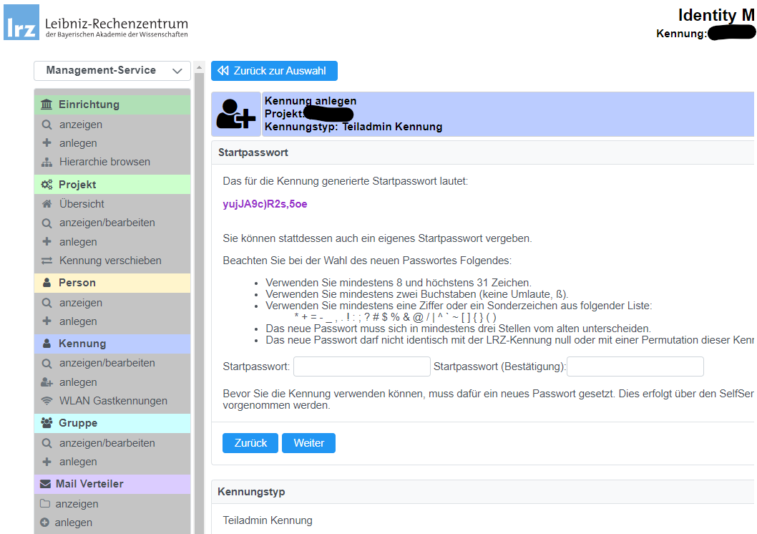Click the add-user Kennung anlegen icon
The width and height of the screenshot is (757, 534).
click(x=235, y=114)
